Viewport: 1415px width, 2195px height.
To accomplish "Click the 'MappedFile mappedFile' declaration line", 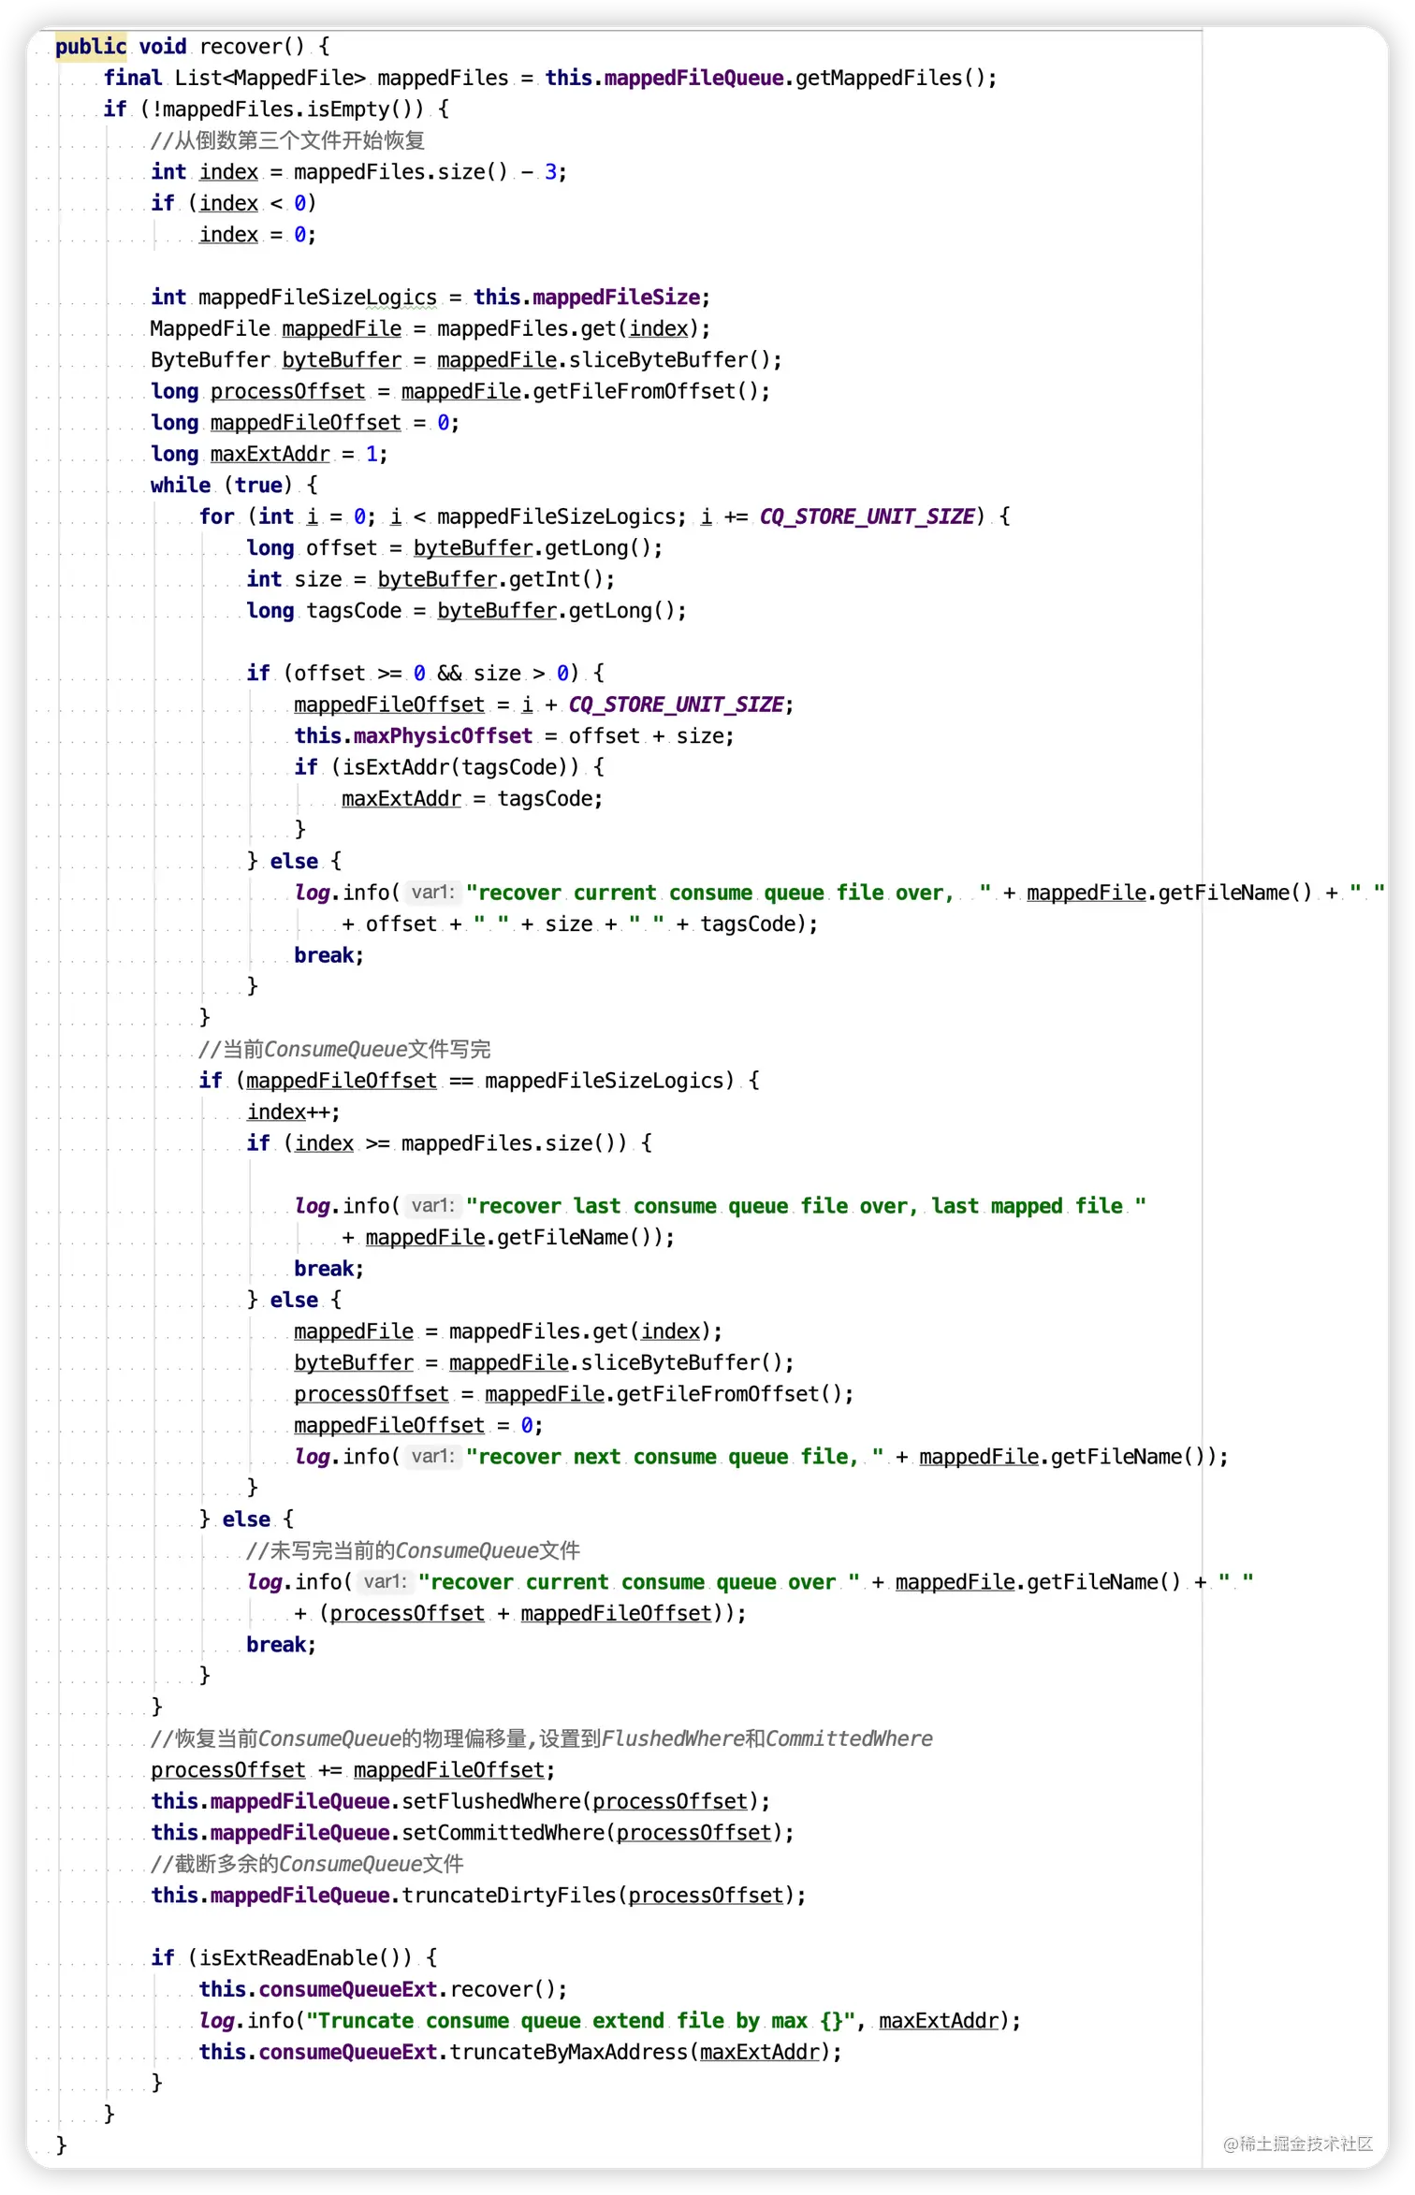I will (x=430, y=328).
